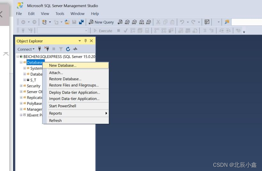Open the Analysis Services MDX Query icon
The height and width of the screenshot is (171, 262).
click(127, 22)
